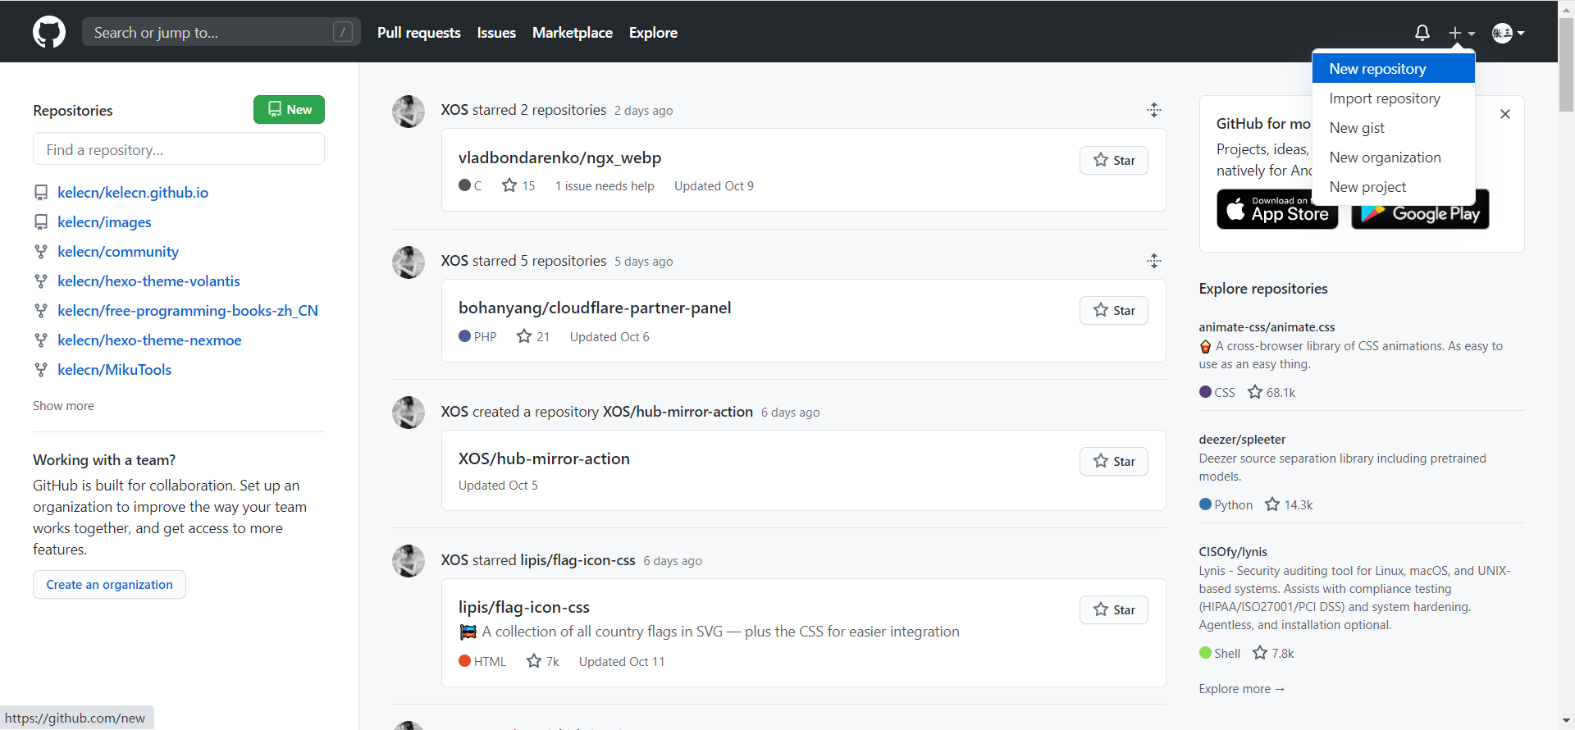Open Pull requests in top navigation
1575x730 pixels.
click(x=418, y=33)
